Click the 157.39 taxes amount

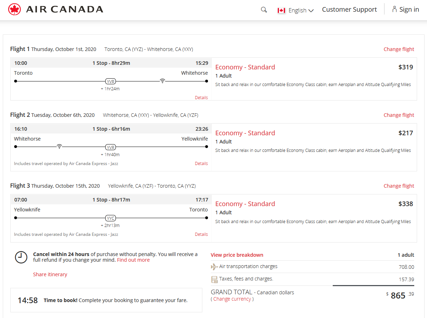pos(406,279)
